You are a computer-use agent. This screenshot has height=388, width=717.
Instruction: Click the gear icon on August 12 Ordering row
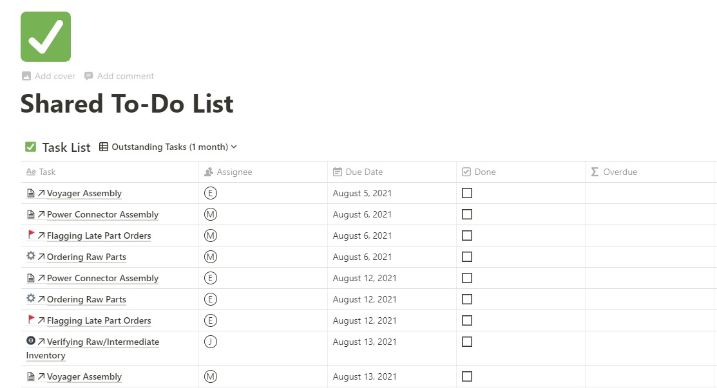(x=31, y=299)
